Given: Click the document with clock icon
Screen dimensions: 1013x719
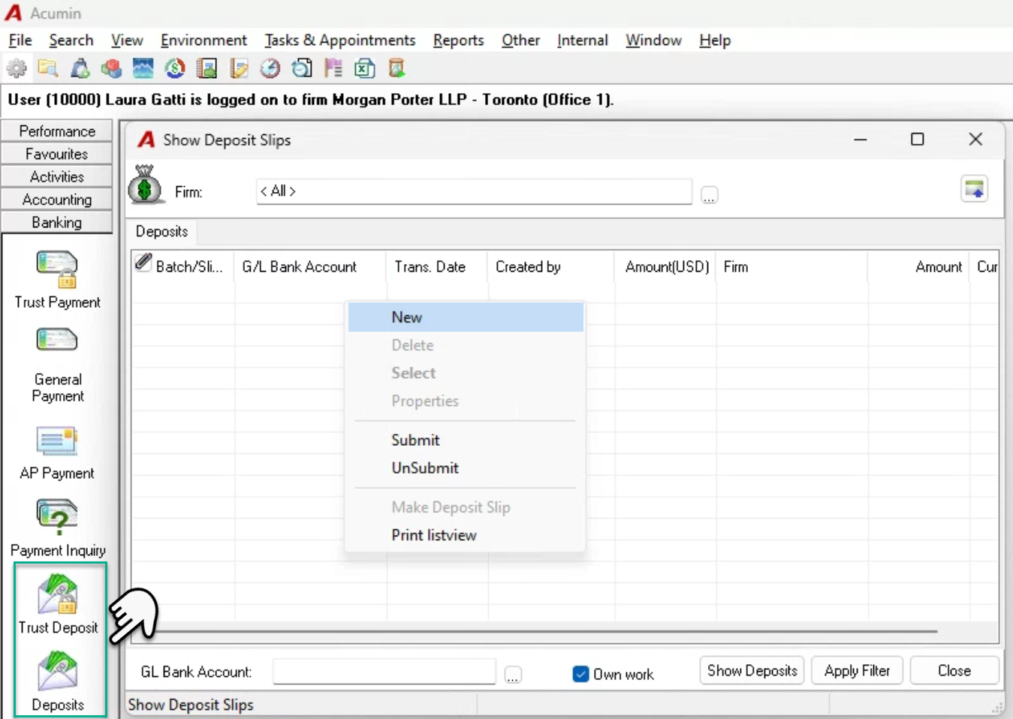Looking at the screenshot, I should click(302, 69).
